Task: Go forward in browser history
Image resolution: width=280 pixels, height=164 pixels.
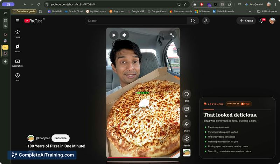Action: pyautogui.click(x=32, y=4)
